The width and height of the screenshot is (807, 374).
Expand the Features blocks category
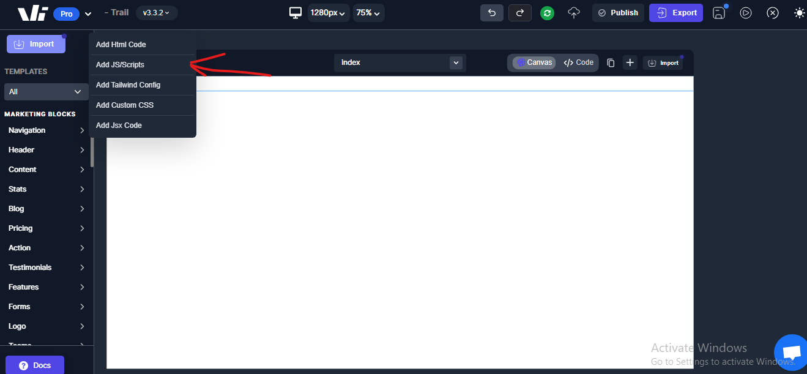click(46, 287)
